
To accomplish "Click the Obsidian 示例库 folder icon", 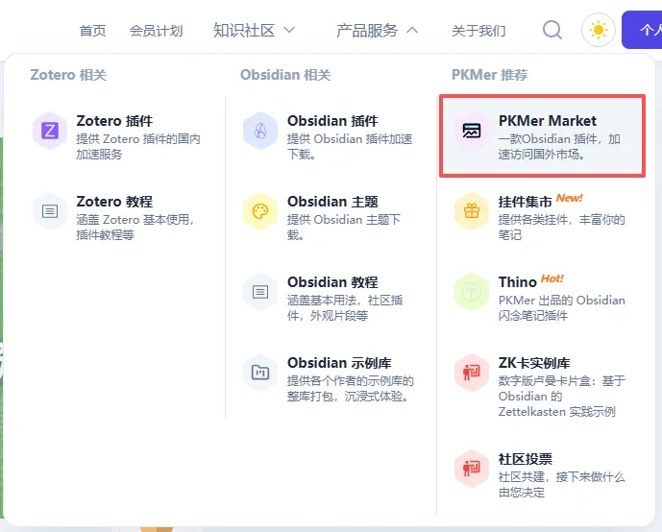I will click(260, 373).
